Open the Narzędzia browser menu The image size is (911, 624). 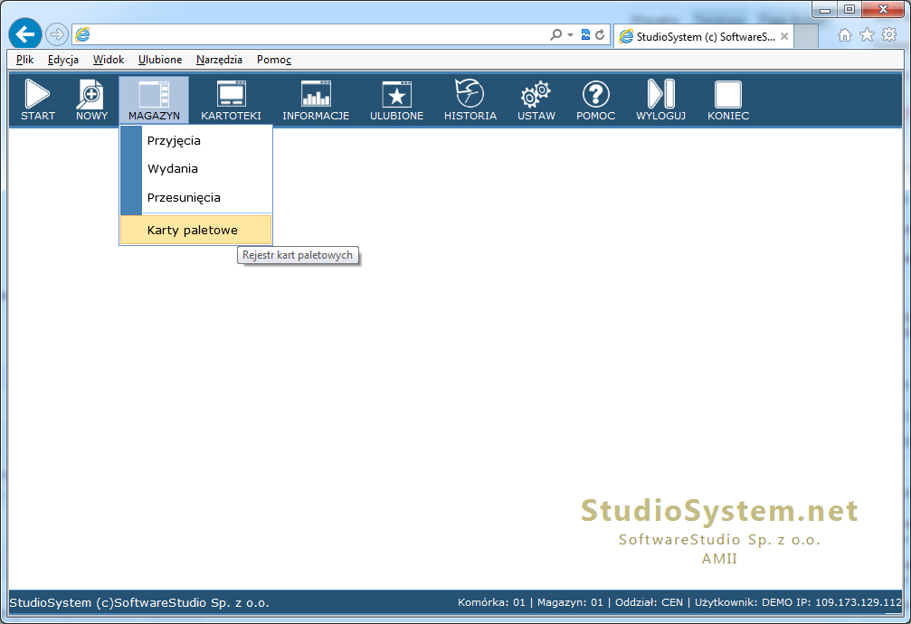(219, 60)
